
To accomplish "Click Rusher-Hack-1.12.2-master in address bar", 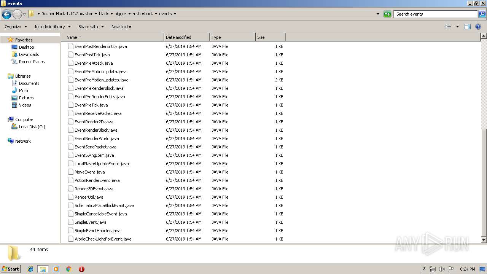I will 67,14.
